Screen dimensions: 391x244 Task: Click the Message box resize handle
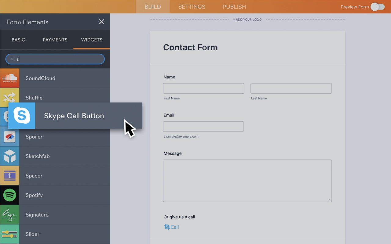pos(329,199)
